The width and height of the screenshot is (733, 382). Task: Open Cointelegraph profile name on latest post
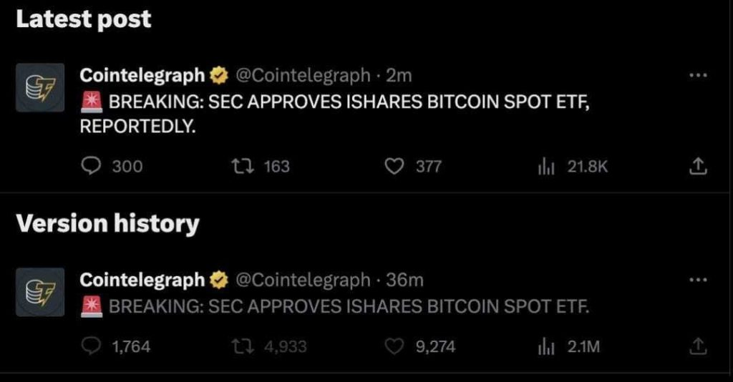point(142,74)
